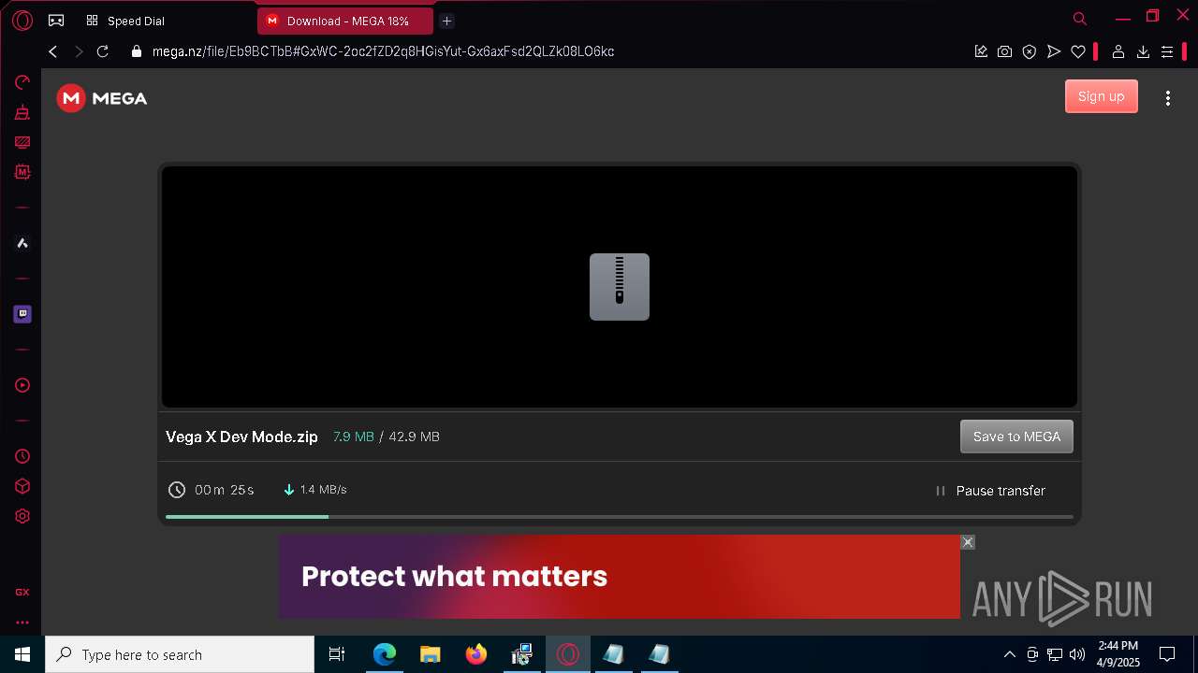This screenshot has height=673, width=1198.
Task: Open sidebar setup three dots
Action: 22,622
